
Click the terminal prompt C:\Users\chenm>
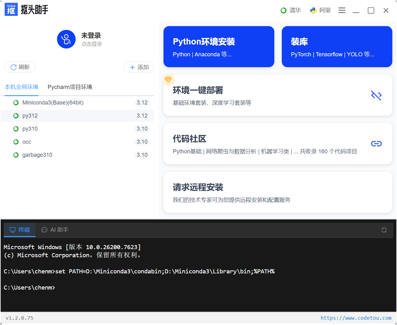pyautogui.click(x=29, y=288)
